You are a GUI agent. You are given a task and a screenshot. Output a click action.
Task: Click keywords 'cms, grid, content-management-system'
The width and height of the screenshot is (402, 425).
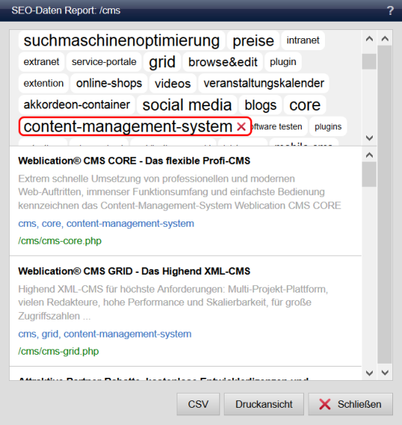click(x=105, y=334)
